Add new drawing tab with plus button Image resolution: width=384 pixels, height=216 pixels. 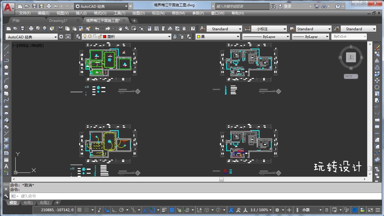pos(134,20)
